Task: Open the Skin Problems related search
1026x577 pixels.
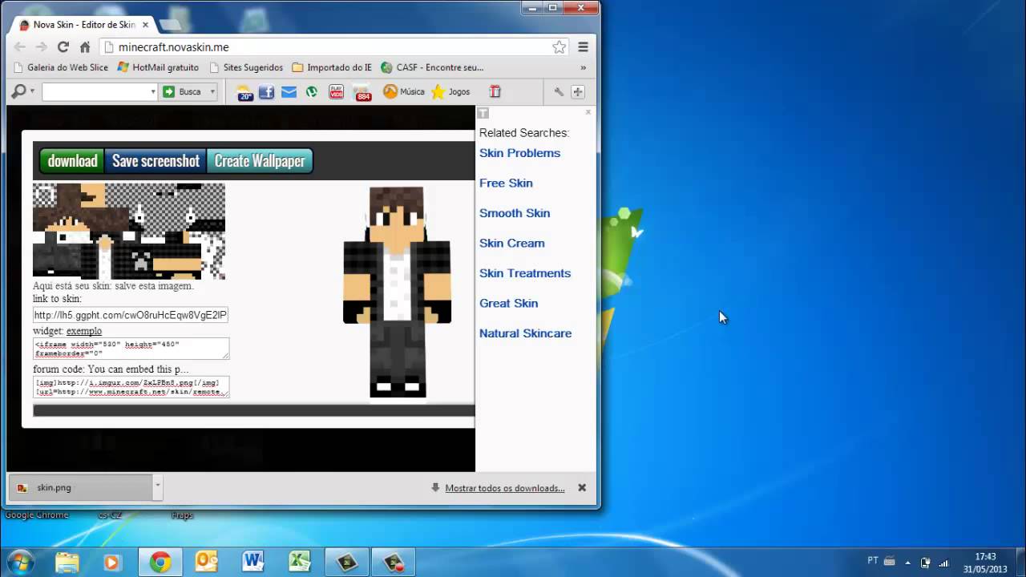Action: [519, 153]
